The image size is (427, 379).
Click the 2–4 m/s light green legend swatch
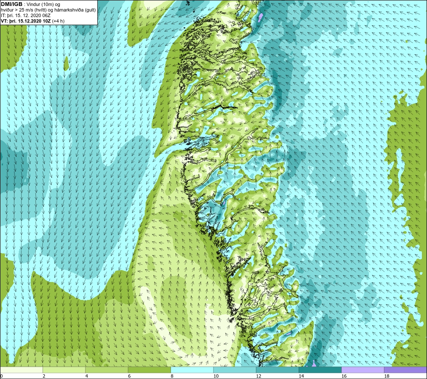pyautogui.click(x=64, y=370)
